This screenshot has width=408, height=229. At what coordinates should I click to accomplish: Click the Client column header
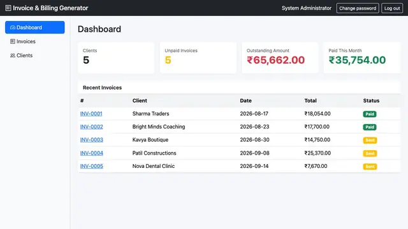coord(140,101)
